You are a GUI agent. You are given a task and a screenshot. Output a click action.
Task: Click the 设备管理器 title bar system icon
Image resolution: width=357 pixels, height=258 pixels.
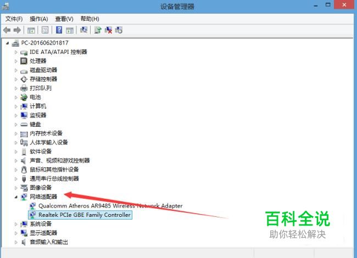tap(5, 6)
